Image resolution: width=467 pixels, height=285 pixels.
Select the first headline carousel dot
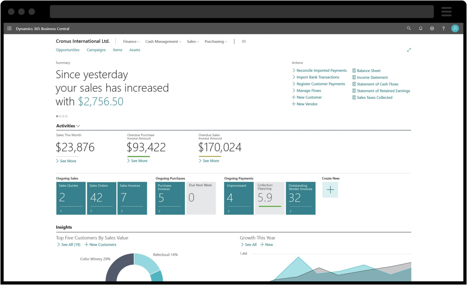coord(57,116)
